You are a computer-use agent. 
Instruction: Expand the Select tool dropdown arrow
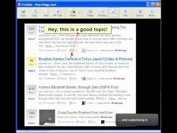click(80, 13)
